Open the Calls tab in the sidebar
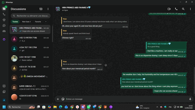The height and width of the screenshot is (110, 195). (x=4, y=14)
